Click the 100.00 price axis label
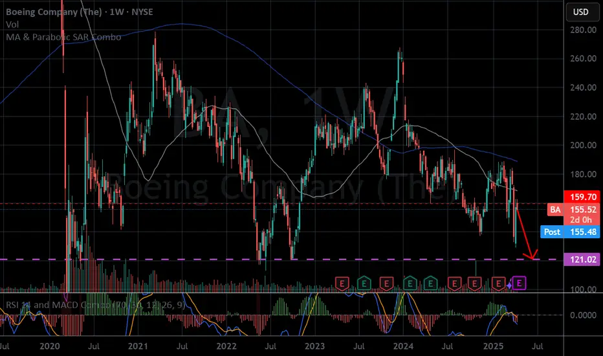 583,289
